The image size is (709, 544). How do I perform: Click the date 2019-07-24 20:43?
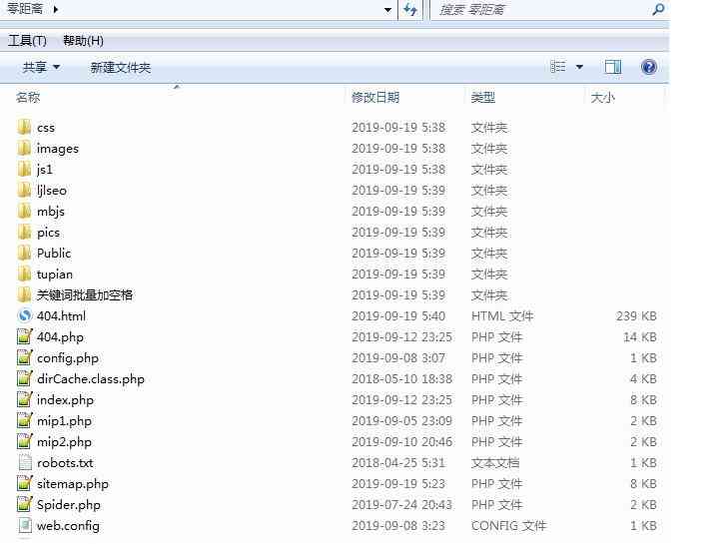(402, 505)
